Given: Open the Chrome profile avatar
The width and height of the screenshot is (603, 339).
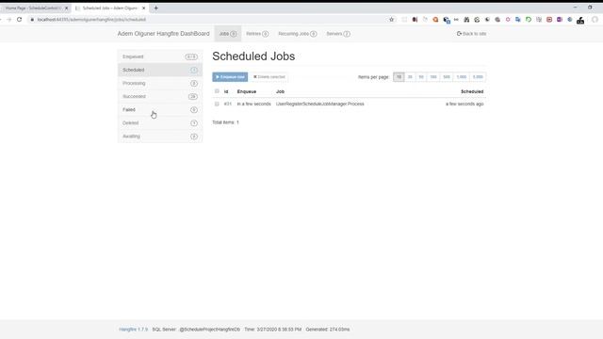Looking at the screenshot, I should tap(595, 20).
